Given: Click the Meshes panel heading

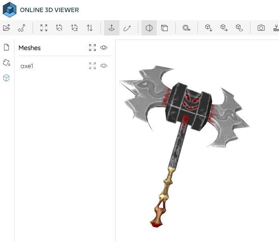Looking at the screenshot, I should [29, 48].
